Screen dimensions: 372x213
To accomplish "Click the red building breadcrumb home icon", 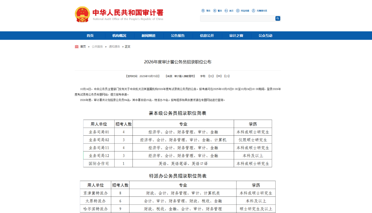I will pyautogui.click(x=77, y=47).
